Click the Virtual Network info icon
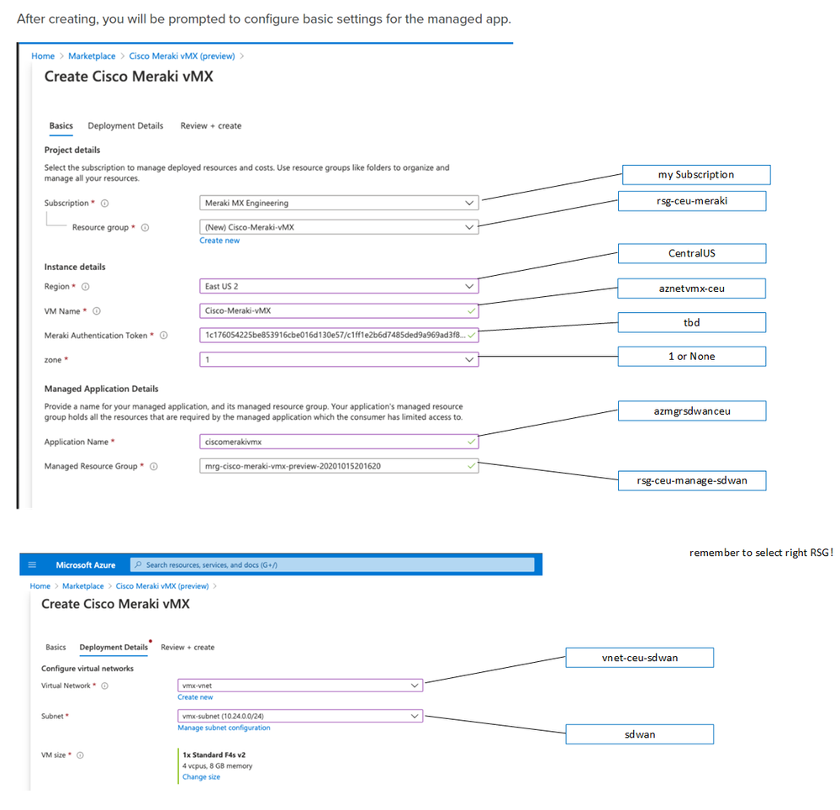840x810 pixels. point(105,686)
